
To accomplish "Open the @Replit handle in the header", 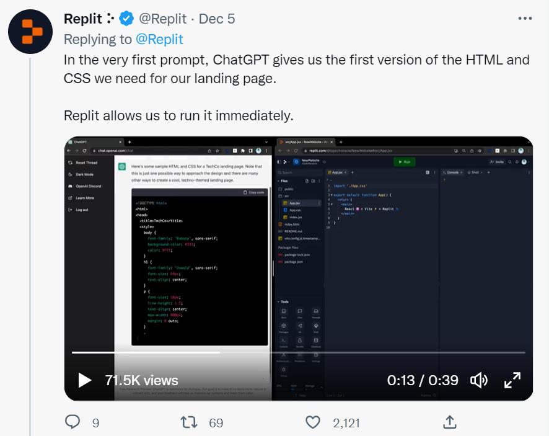I will pos(163,19).
